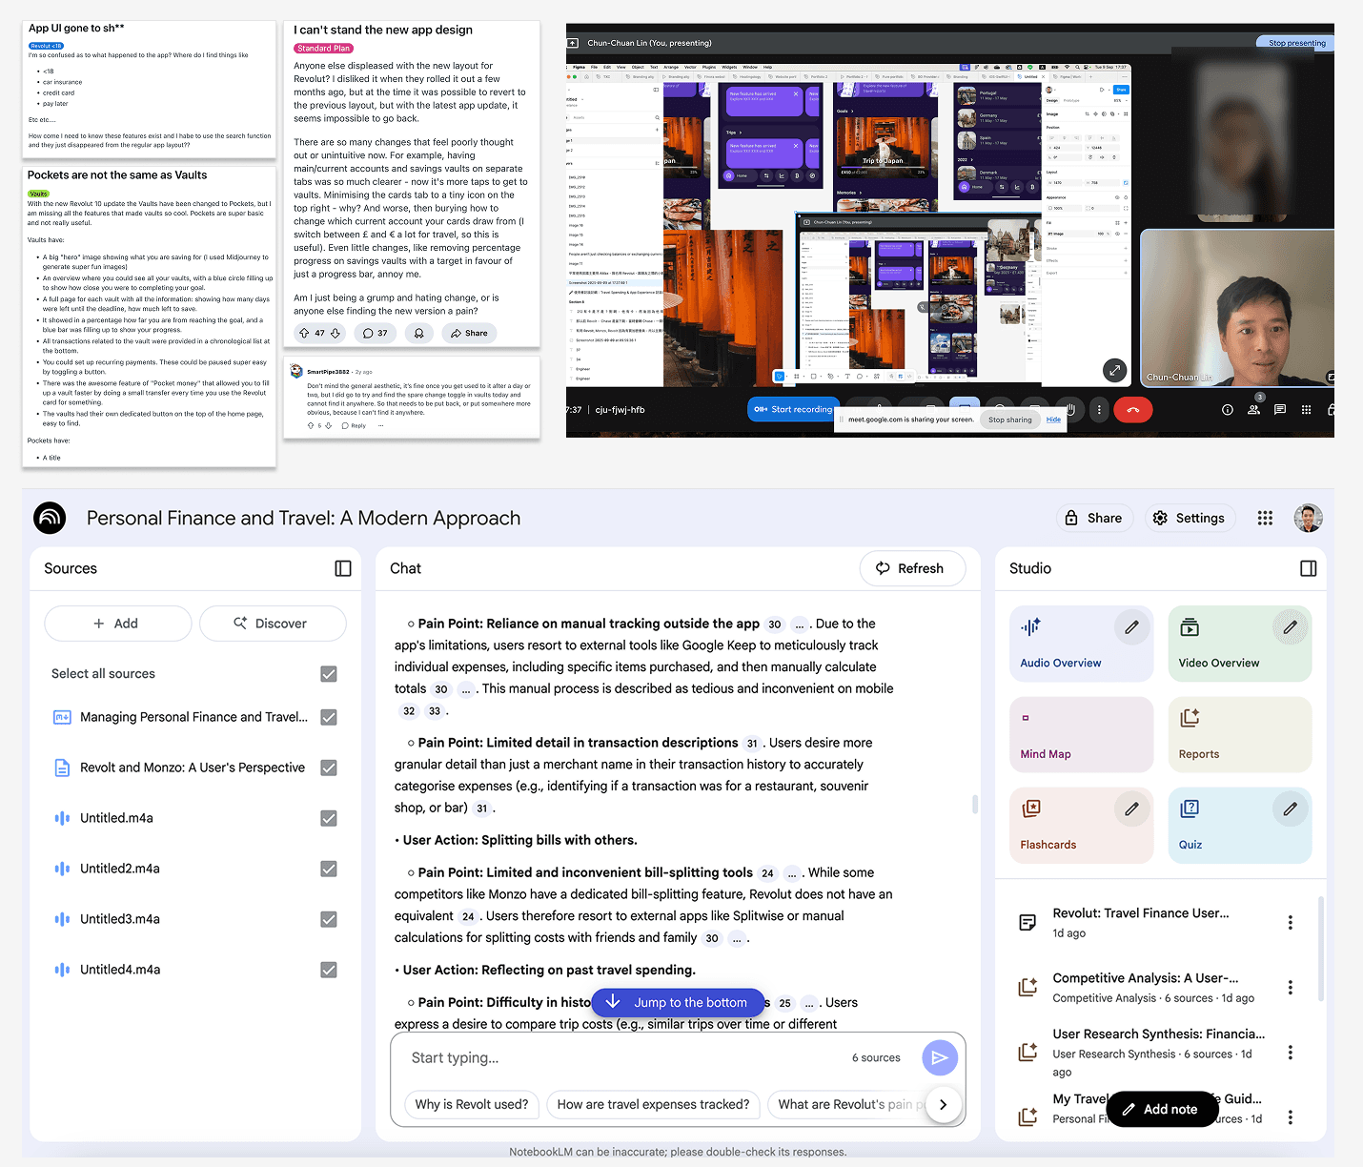Give an award to the Reddit post
The height and width of the screenshot is (1167, 1363).
pyautogui.click(x=418, y=333)
